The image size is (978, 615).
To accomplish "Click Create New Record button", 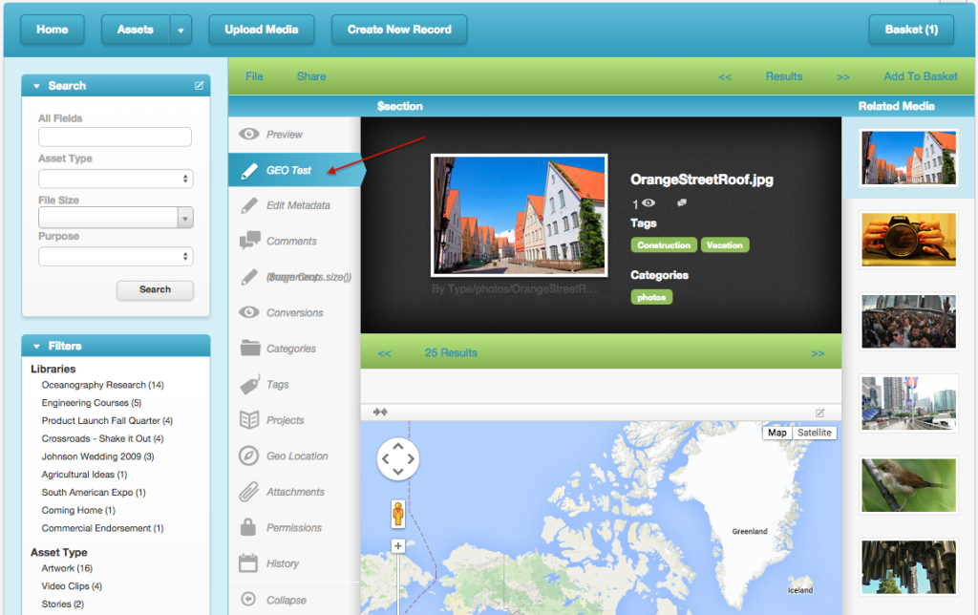I will 399,30.
